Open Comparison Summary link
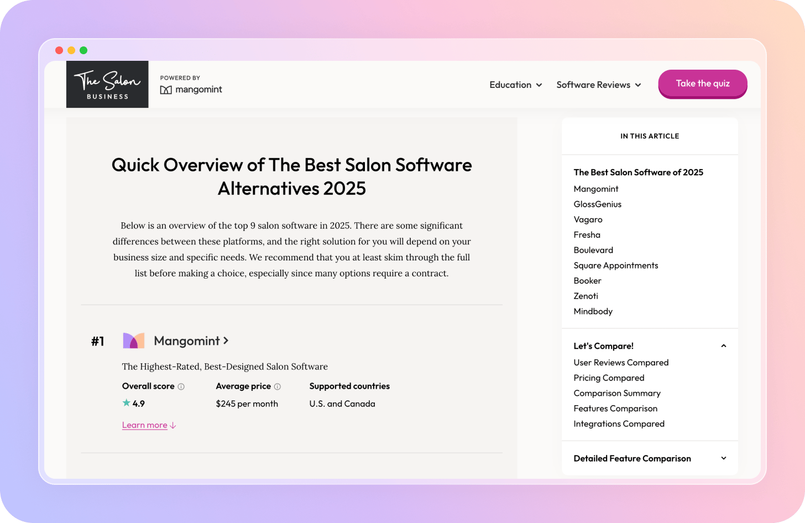This screenshot has width=805, height=523. click(617, 393)
